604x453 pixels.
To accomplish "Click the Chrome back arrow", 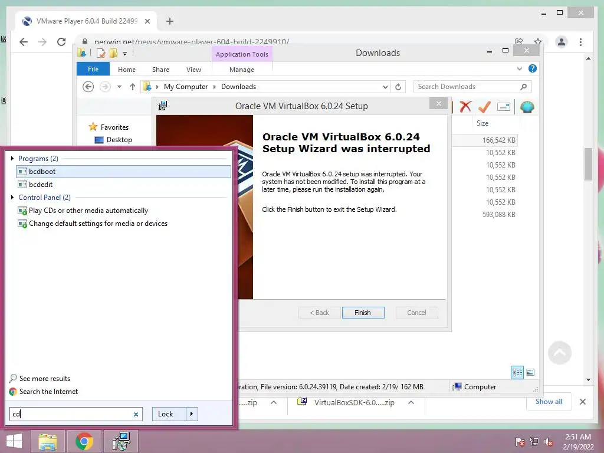I will [24, 42].
